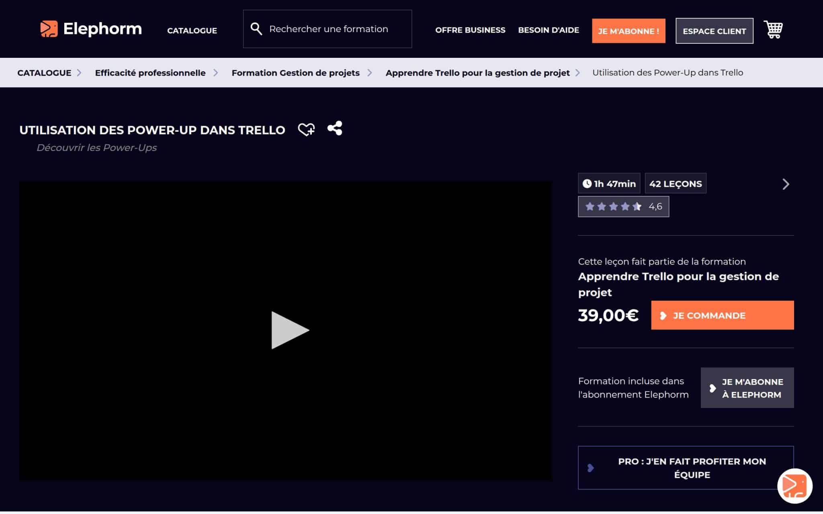Image resolution: width=823 pixels, height=514 pixels.
Task: Click 'Cette leçon fait partie de la formation' text
Action: [x=662, y=261]
